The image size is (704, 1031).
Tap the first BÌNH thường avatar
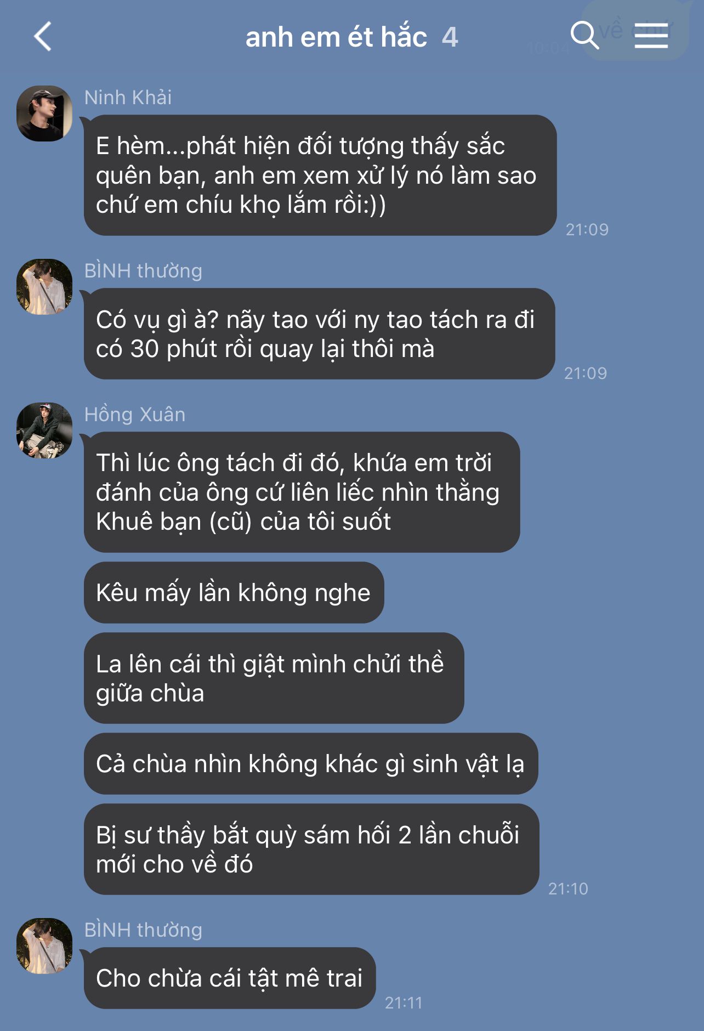pos(44,287)
